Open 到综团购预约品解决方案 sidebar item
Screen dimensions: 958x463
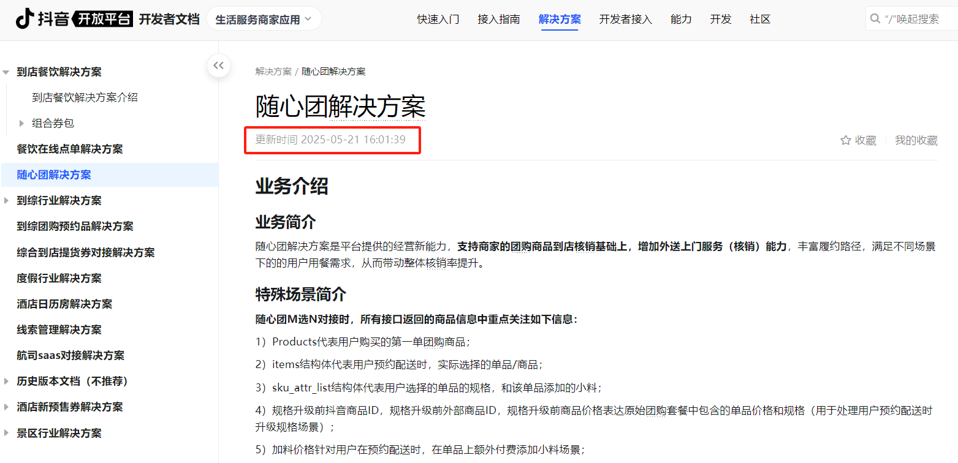[75, 226]
